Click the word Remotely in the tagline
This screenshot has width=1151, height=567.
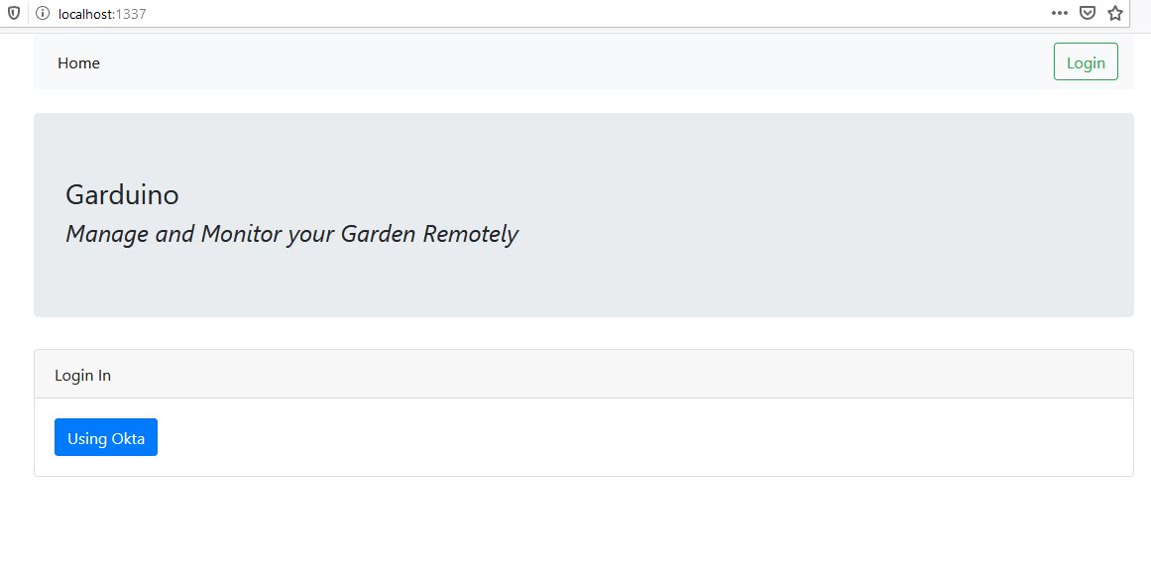point(470,234)
